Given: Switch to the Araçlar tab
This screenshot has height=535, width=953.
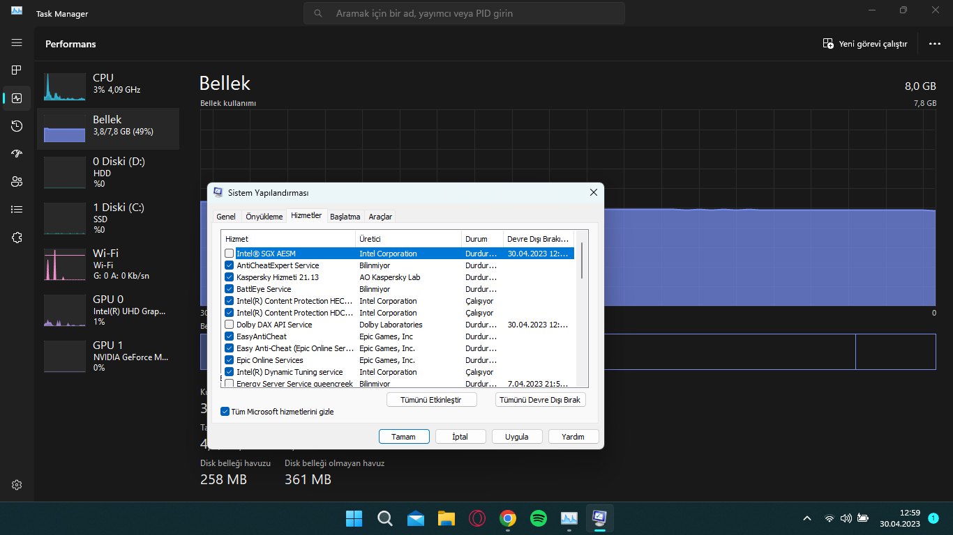Looking at the screenshot, I should click(x=380, y=217).
